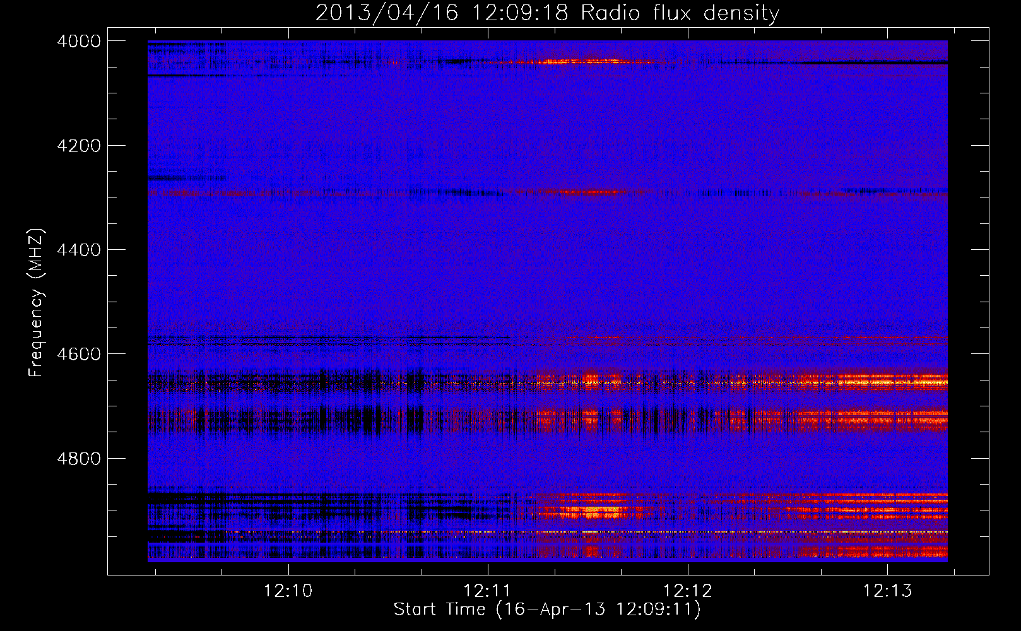1021x631 pixels.
Task: Select the 4000 frequency axis label
Action: tap(79, 41)
